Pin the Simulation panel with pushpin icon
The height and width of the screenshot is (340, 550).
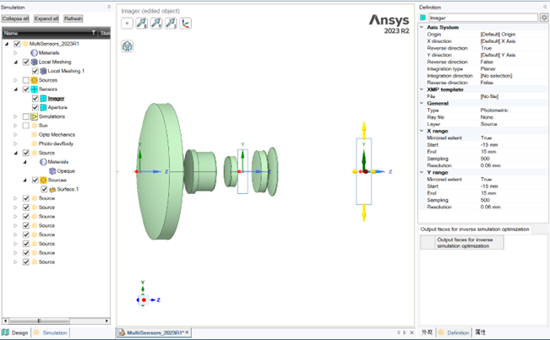pyautogui.click(x=109, y=7)
